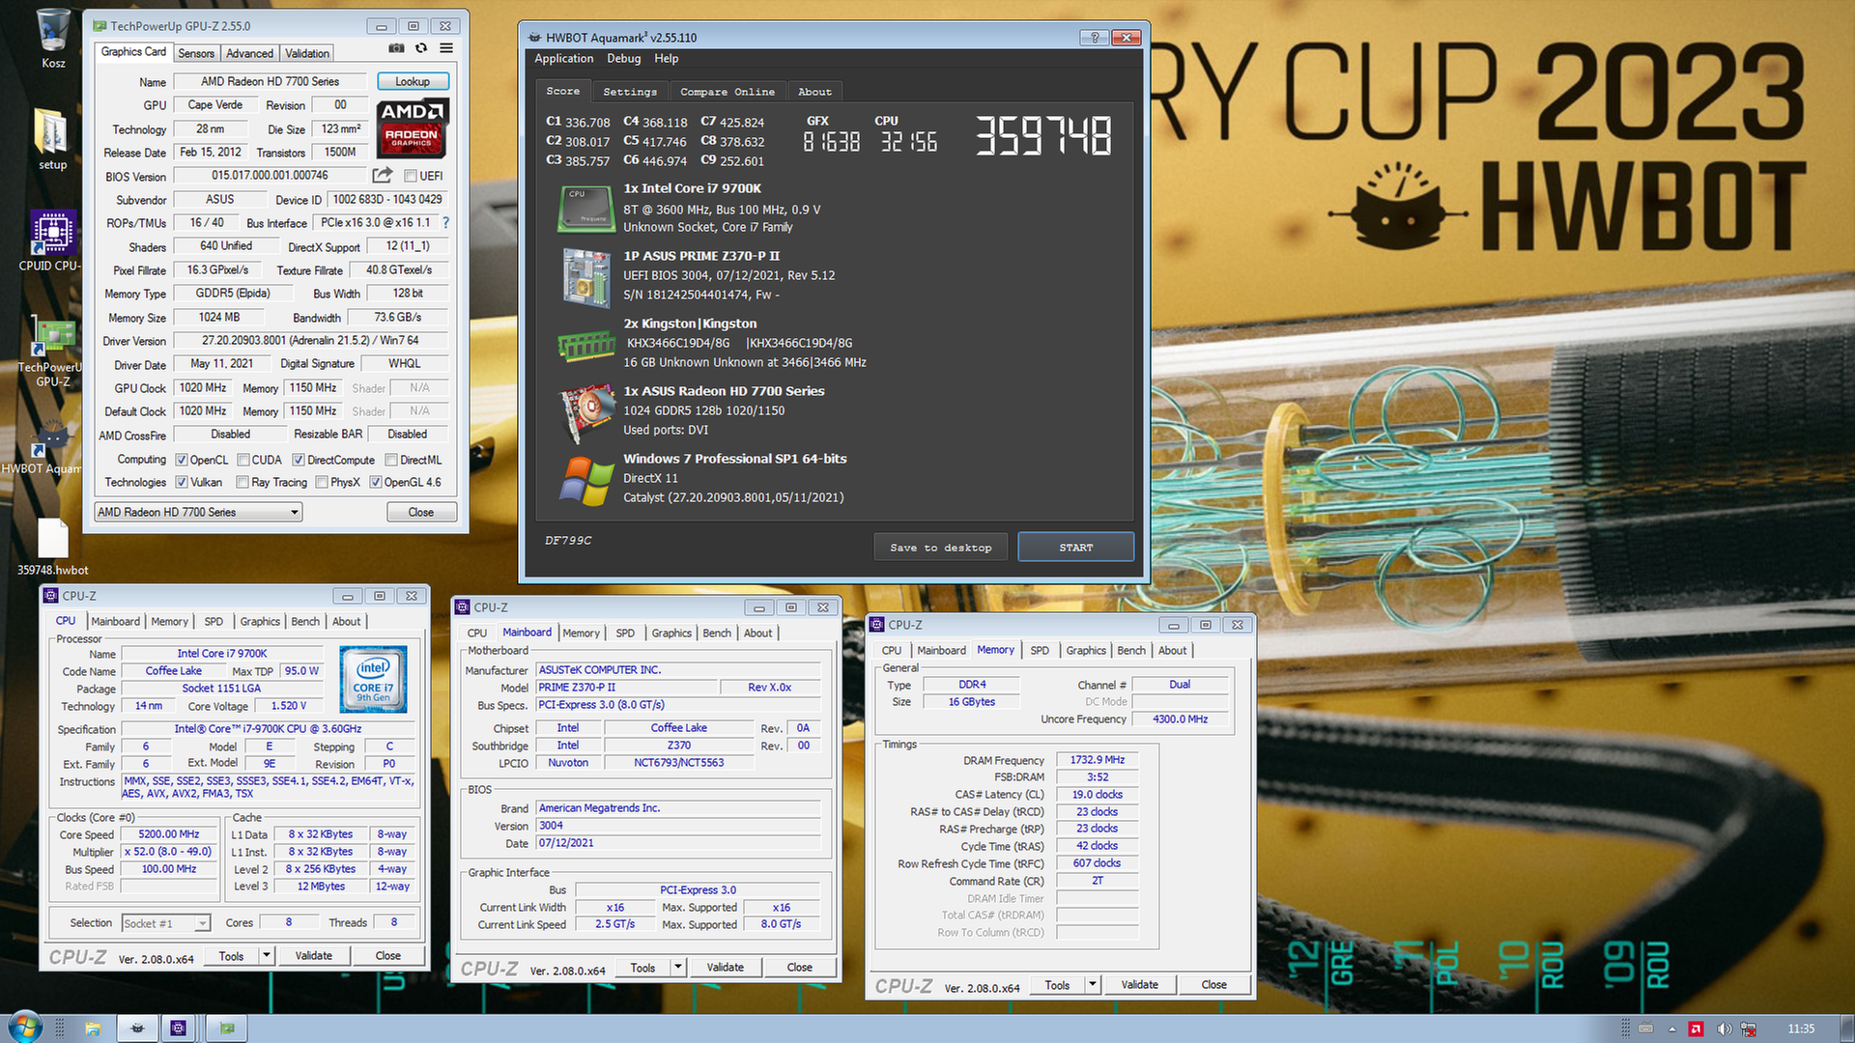Click GPU-Z refresh icon
This screenshot has width=1855, height=1043.
(x=421, y=48)
